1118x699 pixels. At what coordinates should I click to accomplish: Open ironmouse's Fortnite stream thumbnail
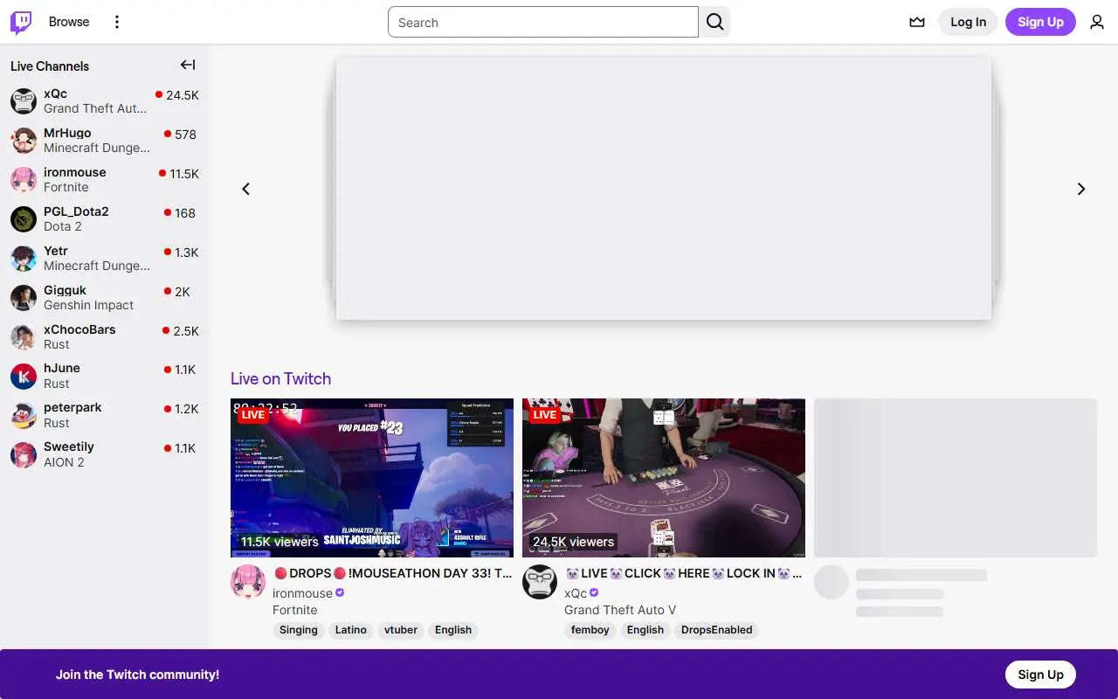(372, 478)
